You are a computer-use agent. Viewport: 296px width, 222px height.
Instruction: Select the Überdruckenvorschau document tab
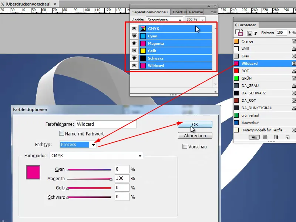[x=28, y=4]
